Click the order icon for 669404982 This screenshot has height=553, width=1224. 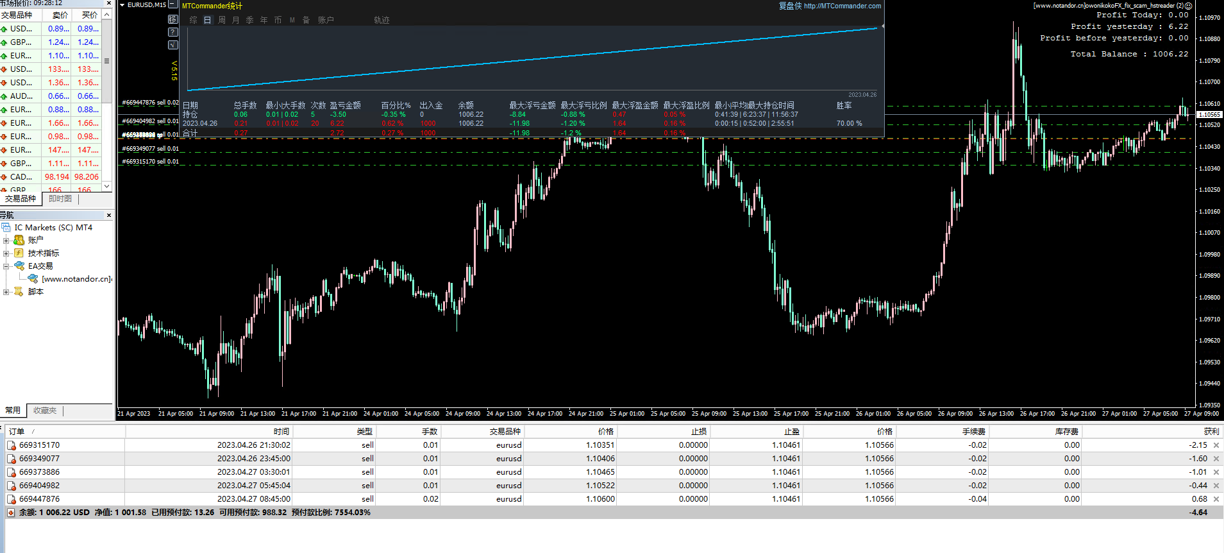(12, 486)
